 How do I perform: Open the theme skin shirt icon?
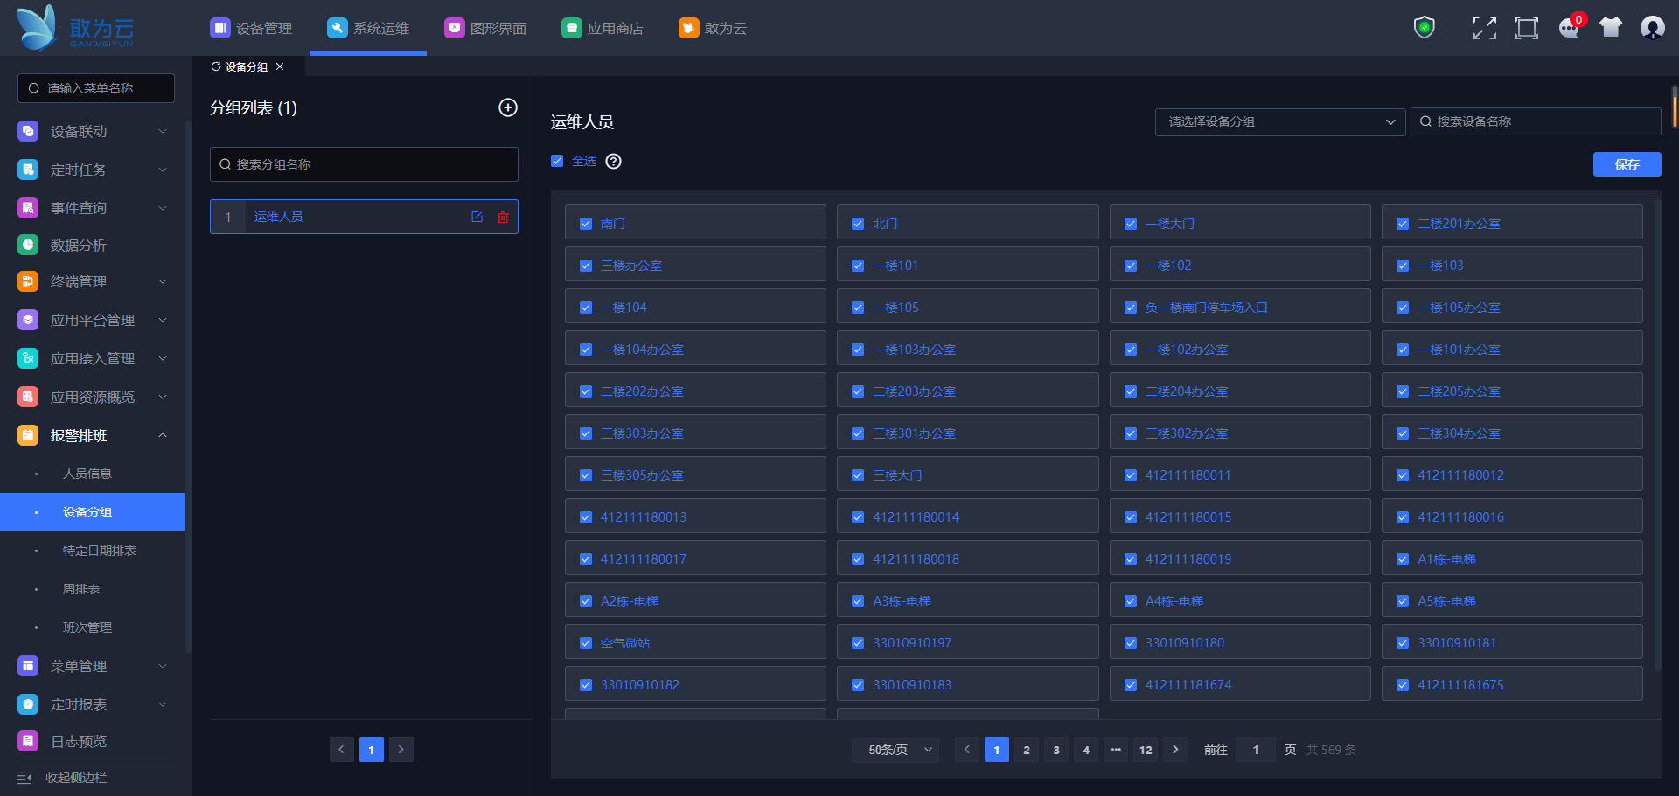point(1610,28)
